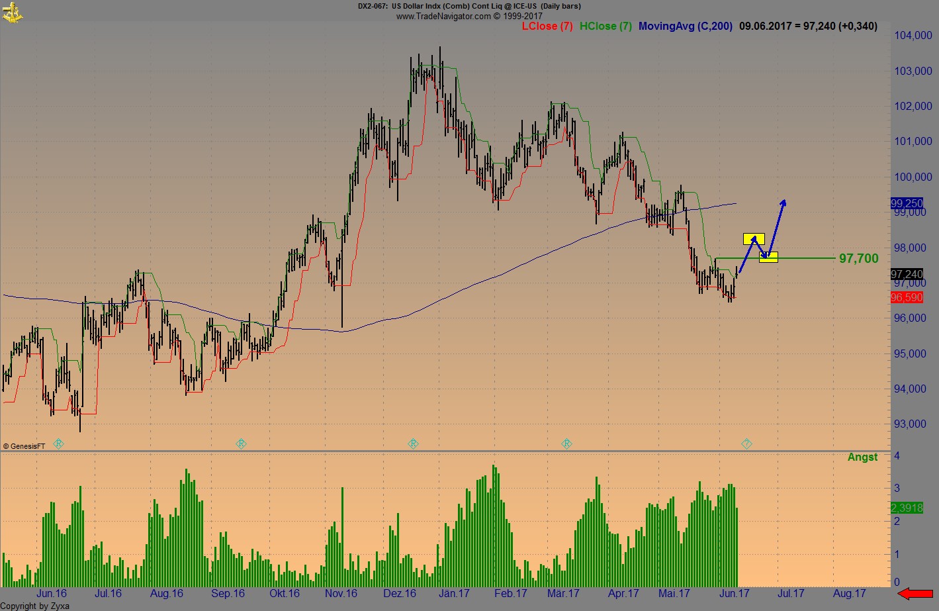
Task: Click the R diamond marker below Jun.16
Action: tap(58, 444)
